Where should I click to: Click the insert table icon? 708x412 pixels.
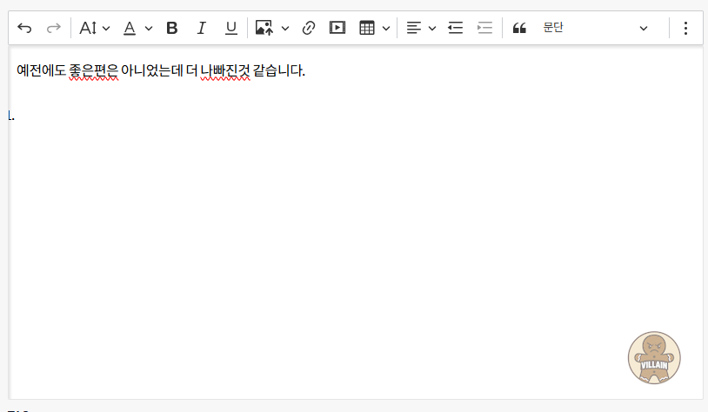(x=367, y=29)
